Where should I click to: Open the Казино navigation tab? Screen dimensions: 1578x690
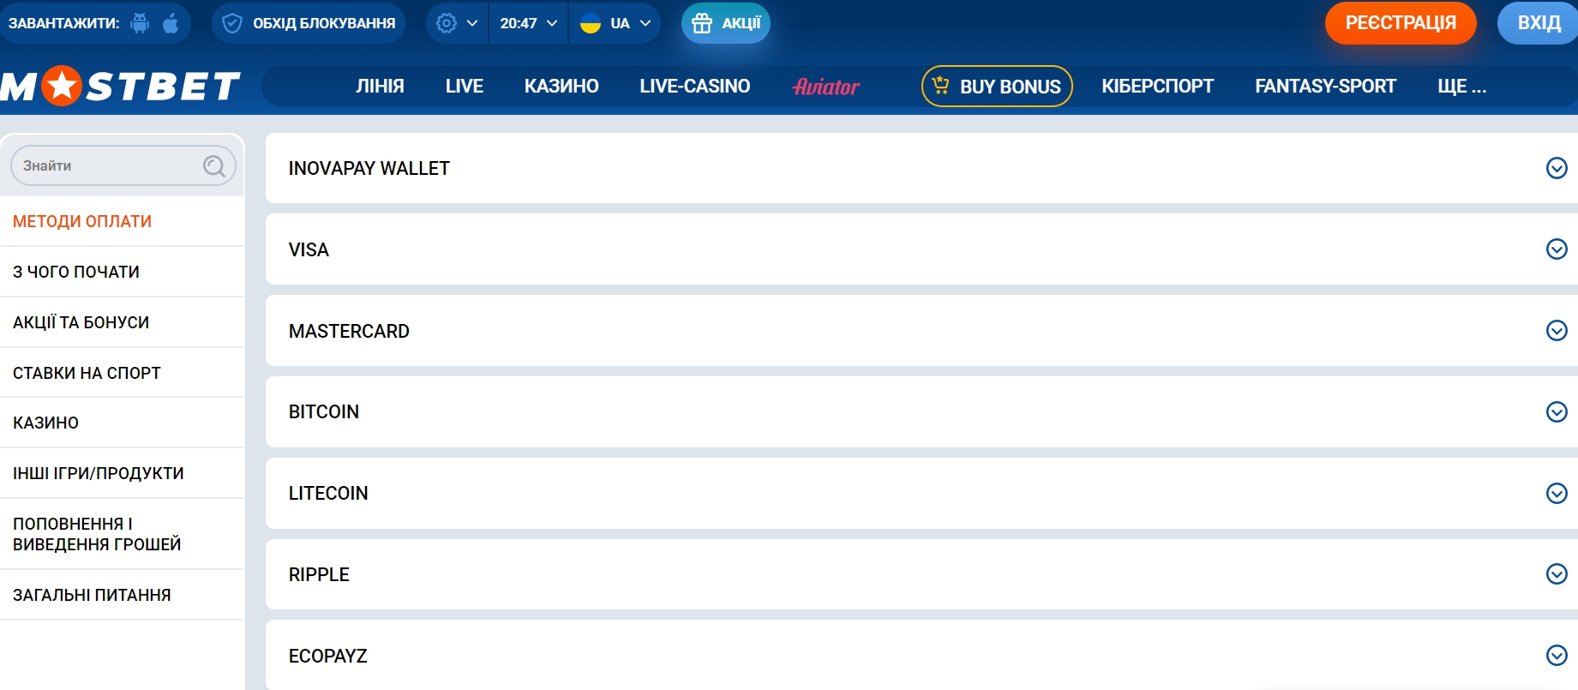point(561,87)
